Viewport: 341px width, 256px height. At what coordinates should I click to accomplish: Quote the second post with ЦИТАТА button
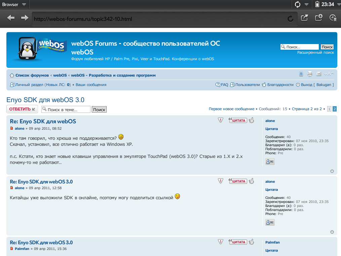238,181
